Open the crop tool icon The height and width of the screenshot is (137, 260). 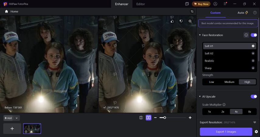click(x=192, y=12)
